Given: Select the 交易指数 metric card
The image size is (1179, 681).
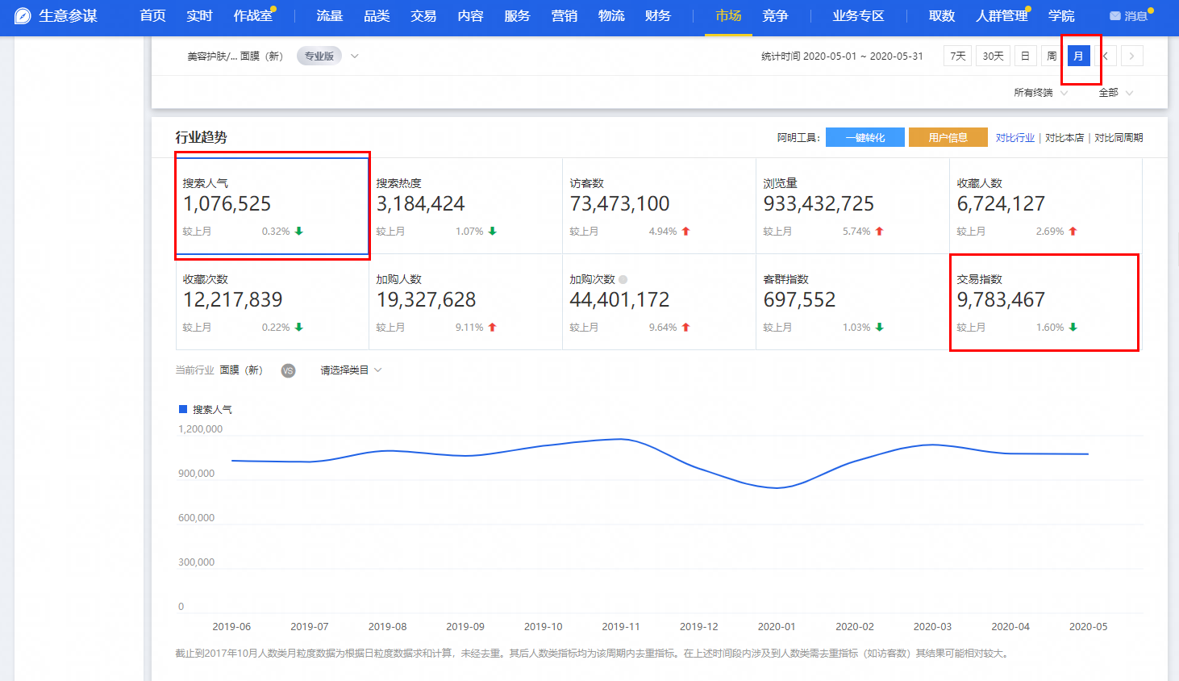Looking at the screenshot, I should pos(1046,302).
